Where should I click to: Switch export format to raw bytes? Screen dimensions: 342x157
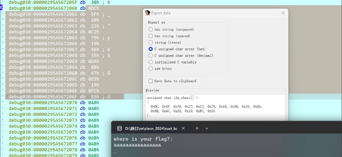pos(151,69)
